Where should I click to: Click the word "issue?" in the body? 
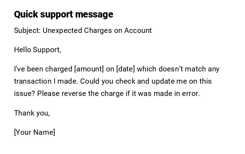pos(24,93)
